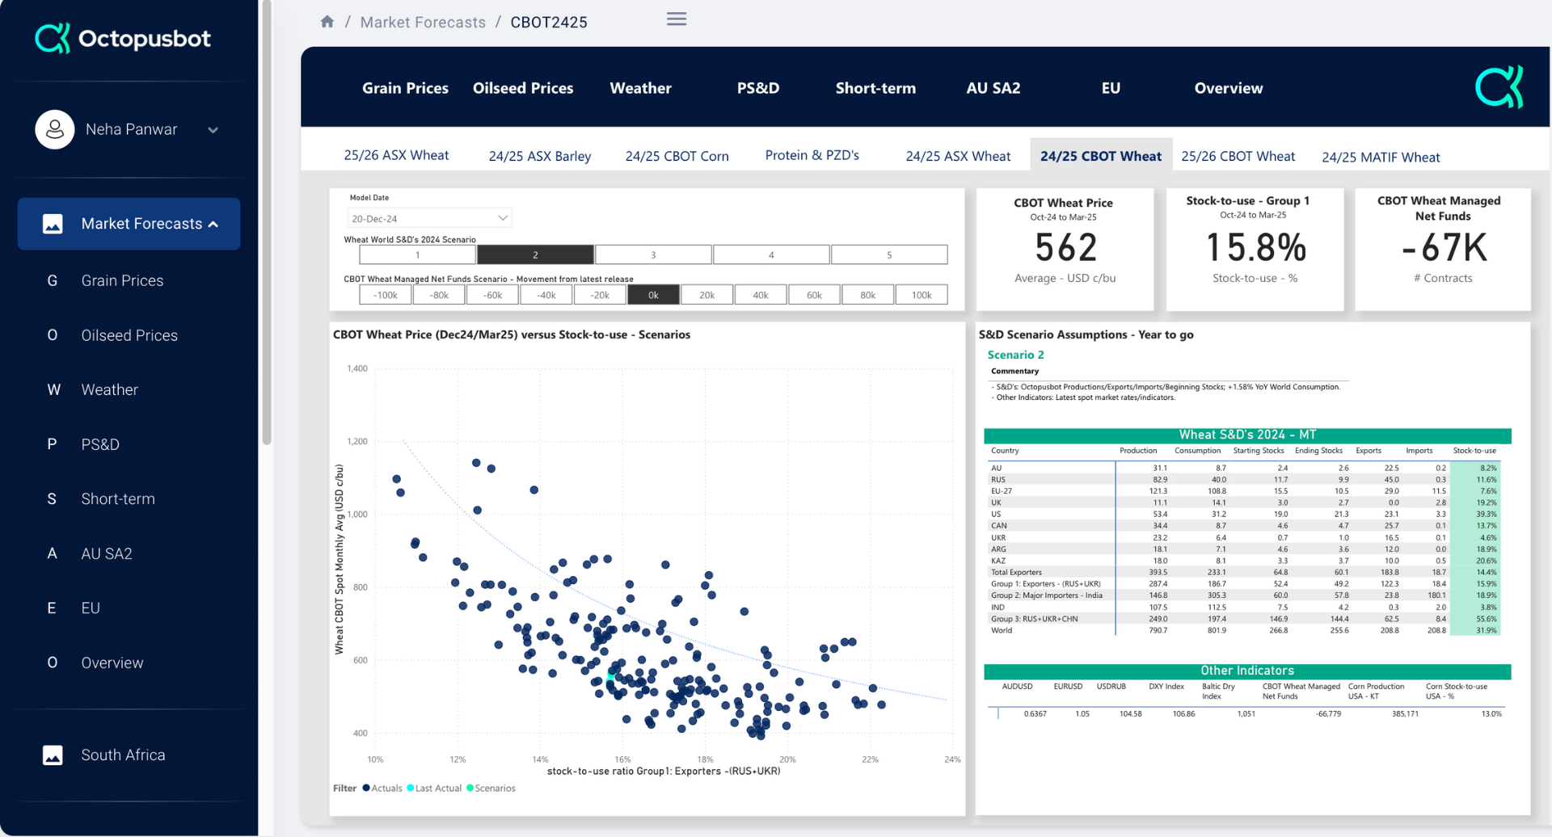This screenshot has width=1552, height=837.
Task: Select the 40k net funds scenario
Action: pos(761,295)
